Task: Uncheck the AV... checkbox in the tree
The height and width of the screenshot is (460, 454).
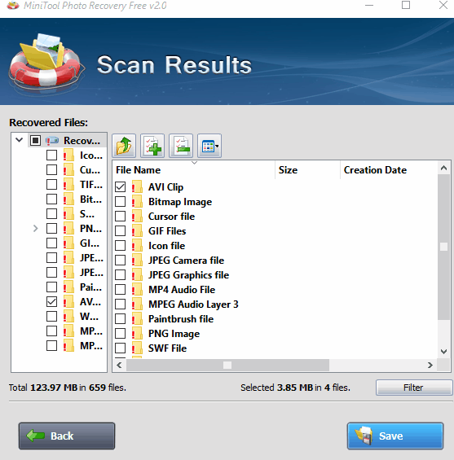Action: click(x=51, y=302)
